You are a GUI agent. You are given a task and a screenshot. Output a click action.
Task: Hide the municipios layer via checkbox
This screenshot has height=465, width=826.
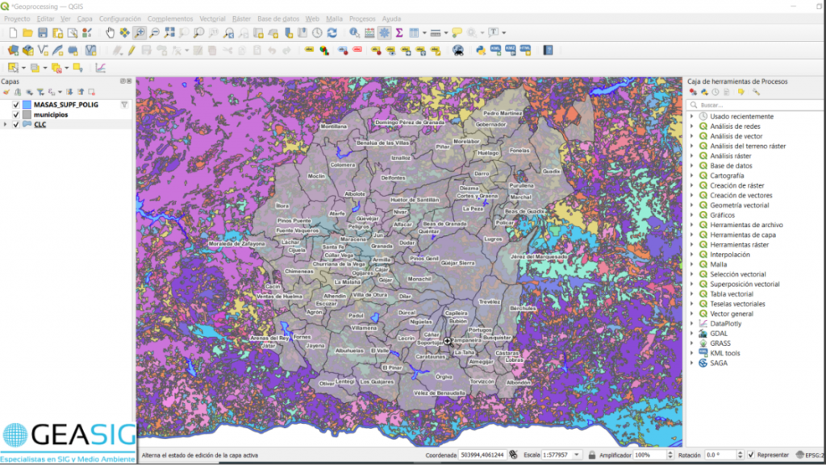15,114
